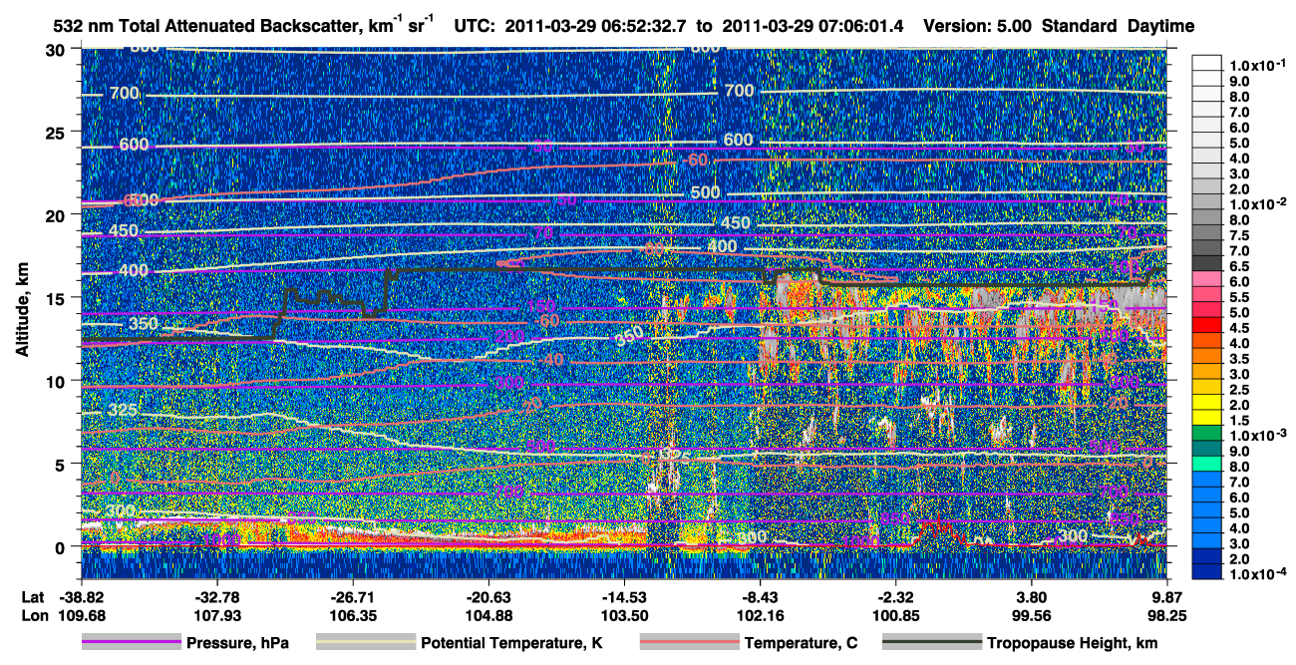
Task: Click the latitude value '-14.53'
Action: (x=624, y=598)
